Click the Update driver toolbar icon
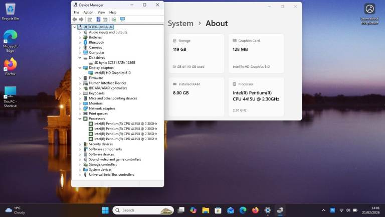Image resolution: width=385 pixels, height=217 pixels. coord(114,19)
